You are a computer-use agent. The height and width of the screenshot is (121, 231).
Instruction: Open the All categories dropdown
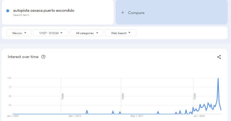pos(87,33)
